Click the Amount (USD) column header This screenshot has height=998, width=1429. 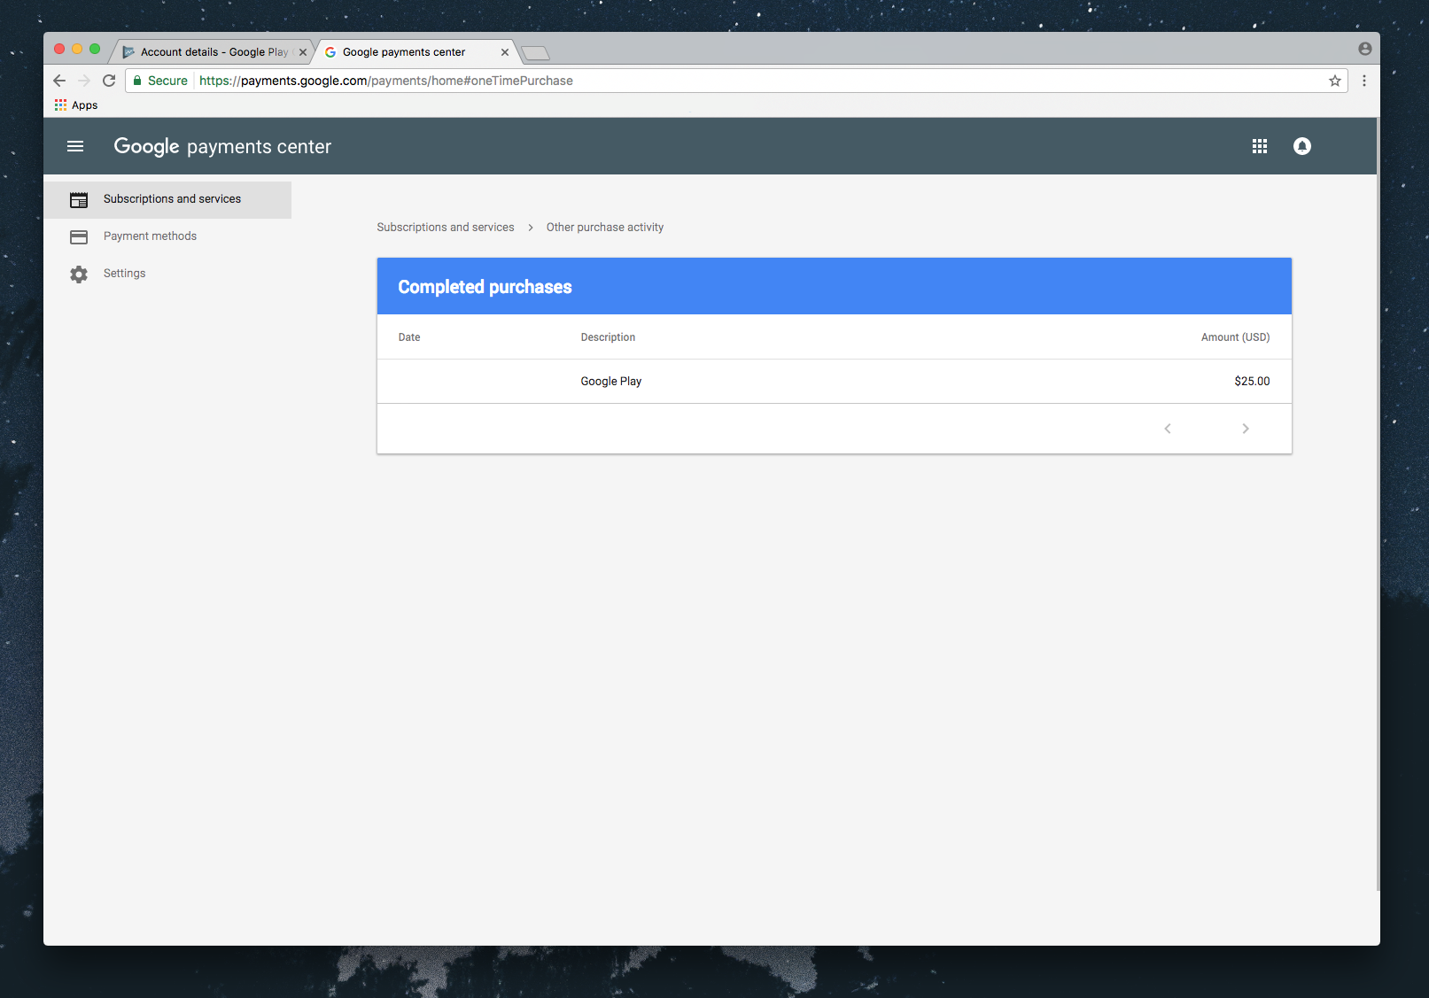(1235, 337)
